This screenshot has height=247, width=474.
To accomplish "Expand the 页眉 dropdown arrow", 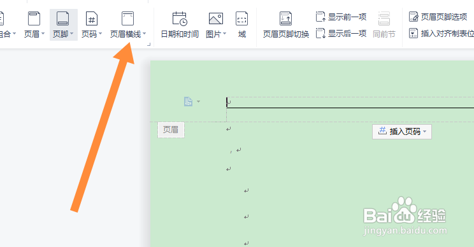I will 43,34.
